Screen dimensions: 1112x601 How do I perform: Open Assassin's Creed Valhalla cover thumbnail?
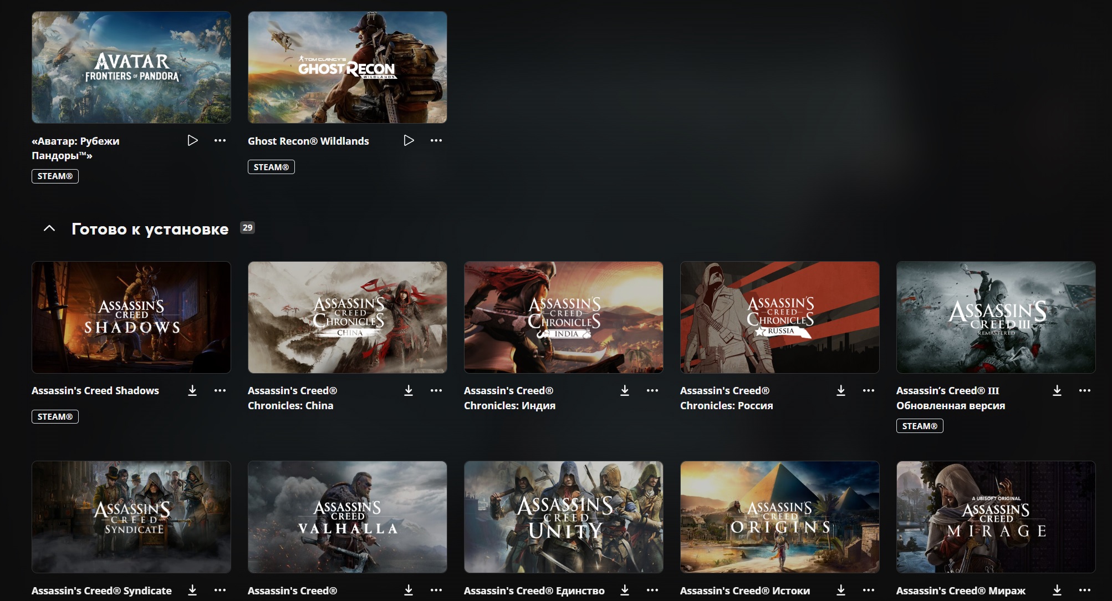(348, 517)
